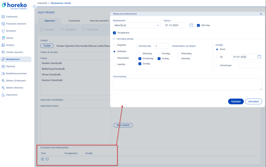Click the Opslaan button in dialog
Screen dimensions: 266x167
pos(236,101)
